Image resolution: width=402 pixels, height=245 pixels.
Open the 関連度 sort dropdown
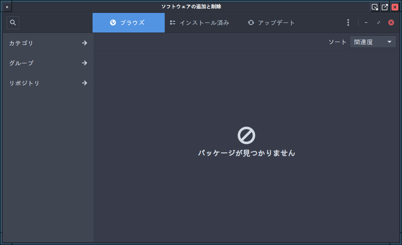(373, 42)
